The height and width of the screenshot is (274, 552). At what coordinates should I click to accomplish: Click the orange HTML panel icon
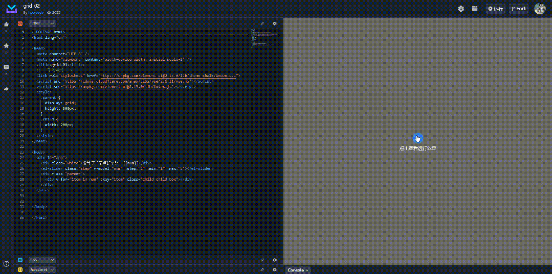coord(20,23)
